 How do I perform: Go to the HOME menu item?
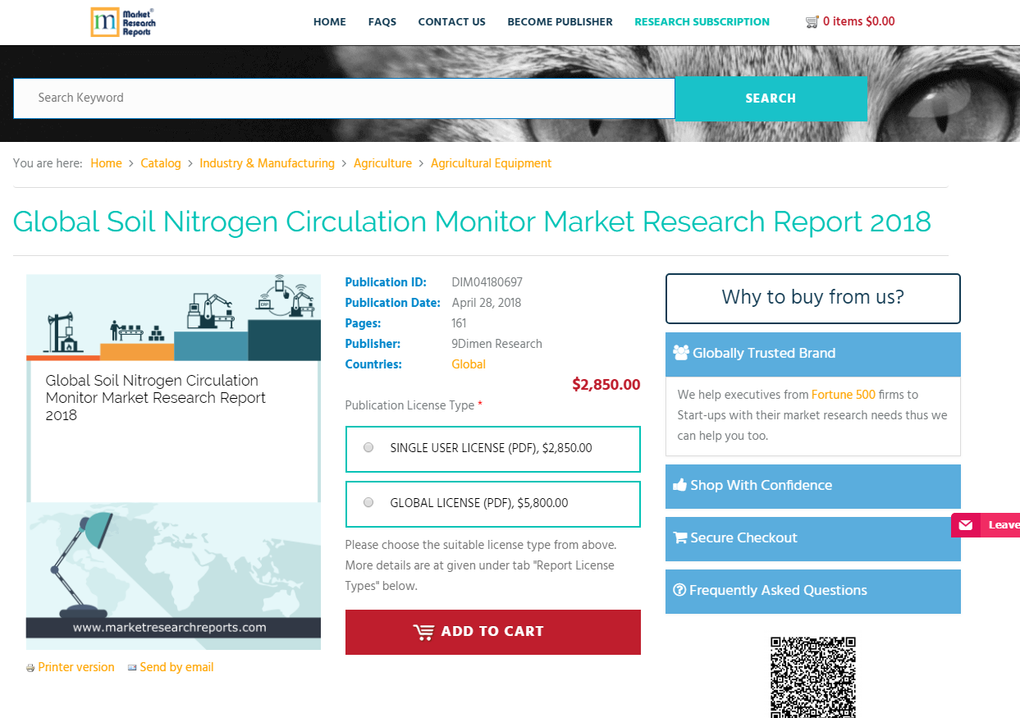(330, 22)
